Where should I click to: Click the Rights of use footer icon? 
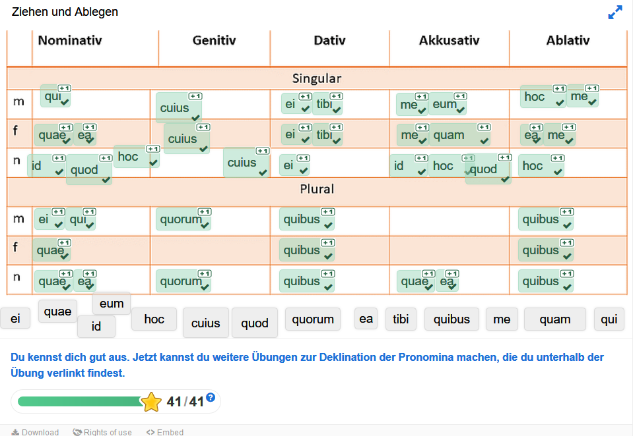point(77,433)
